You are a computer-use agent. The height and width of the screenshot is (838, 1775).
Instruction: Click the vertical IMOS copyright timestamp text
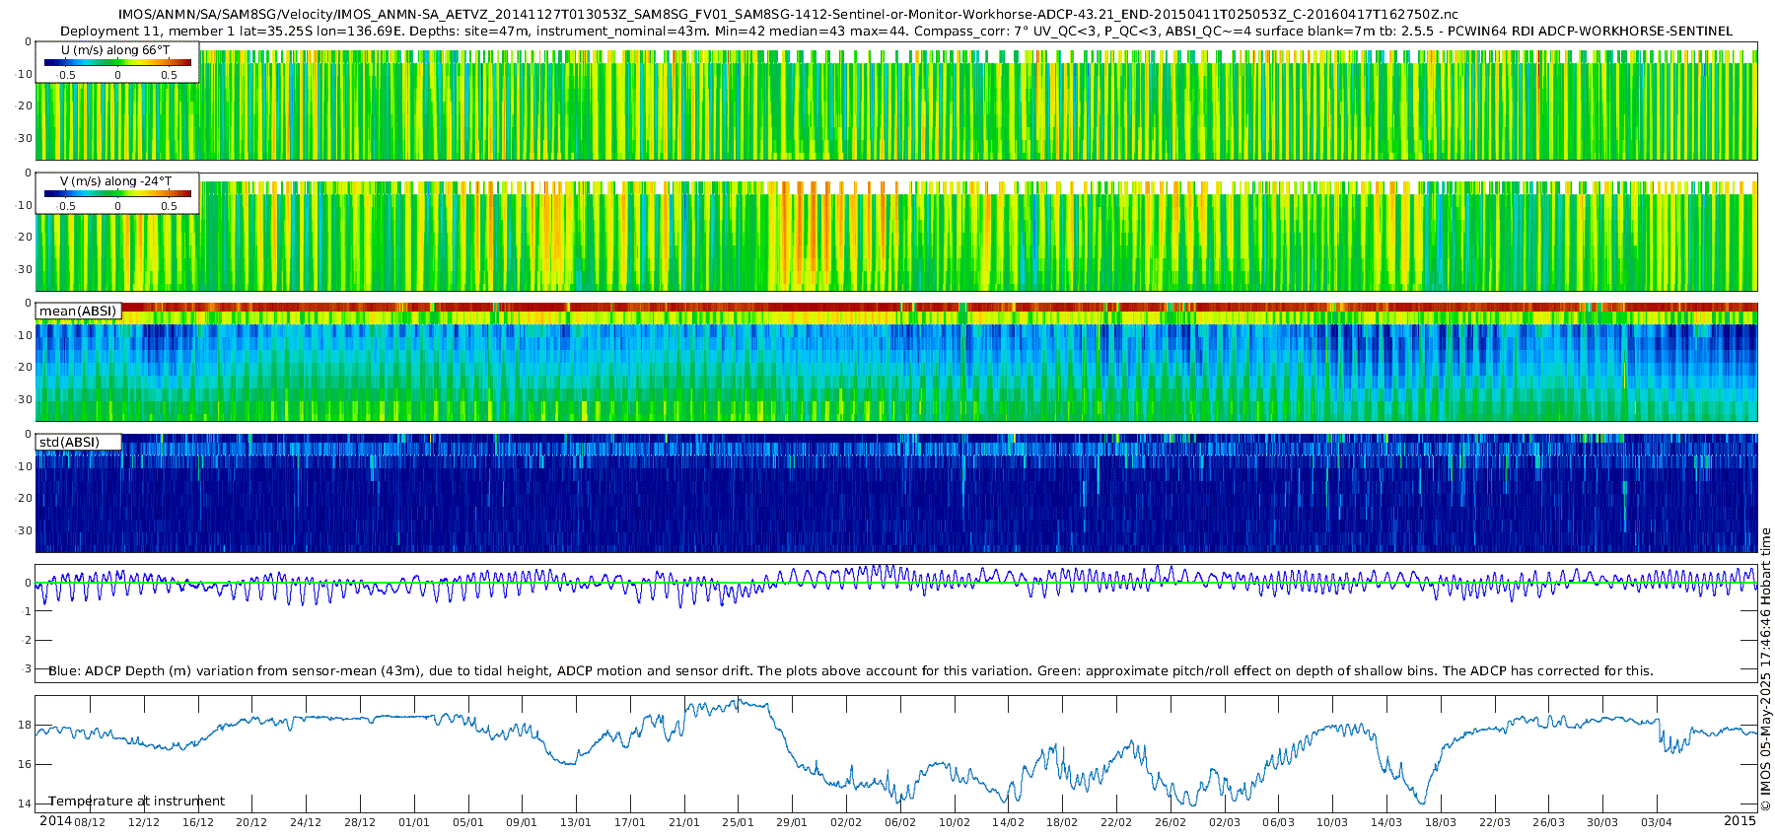(x=1765, y=669)
